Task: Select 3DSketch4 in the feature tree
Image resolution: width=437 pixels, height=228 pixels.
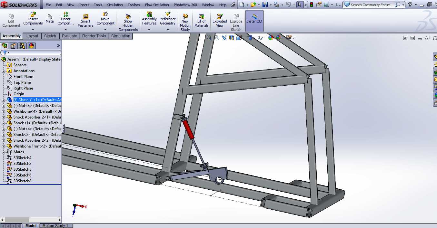Action: tap(22, 158)
